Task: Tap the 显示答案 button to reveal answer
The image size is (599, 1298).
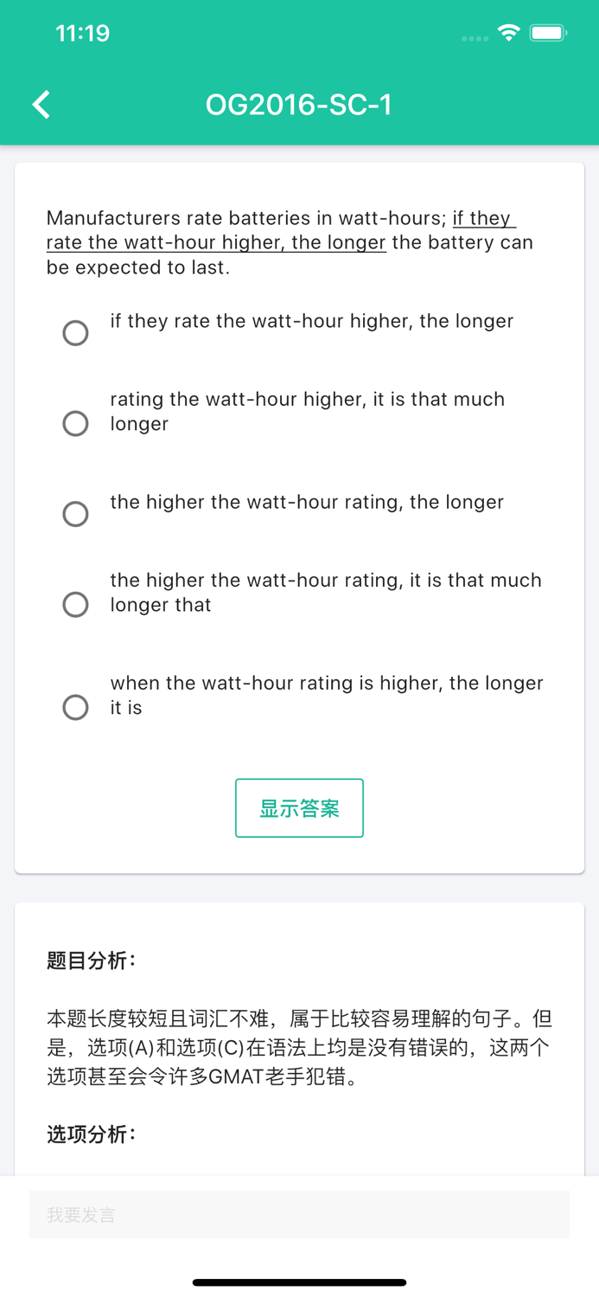Action: tap(299, 807)
